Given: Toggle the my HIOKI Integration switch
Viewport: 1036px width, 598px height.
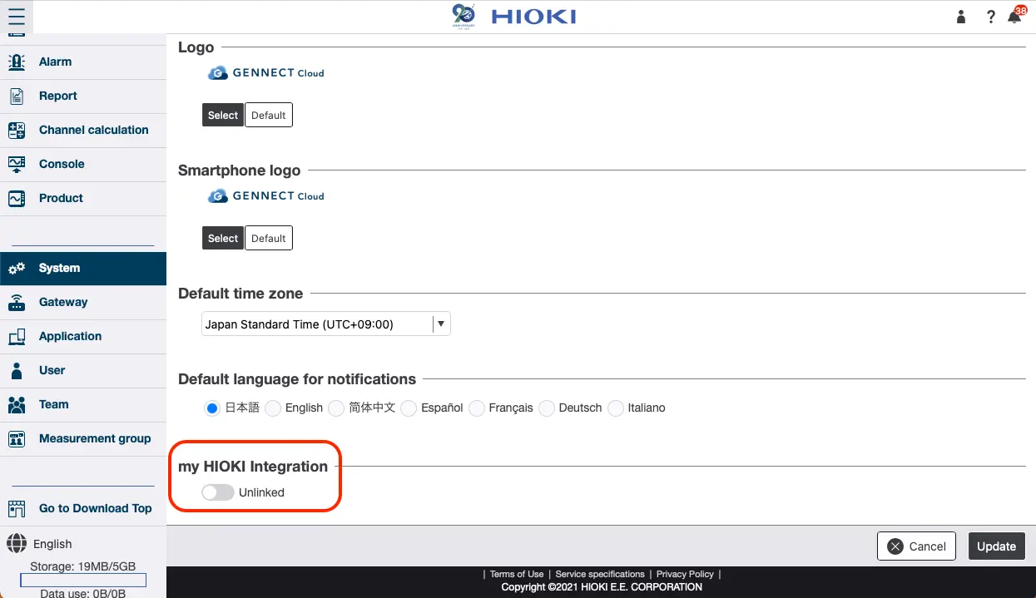Looking at the screenshot, I should 218,492.
